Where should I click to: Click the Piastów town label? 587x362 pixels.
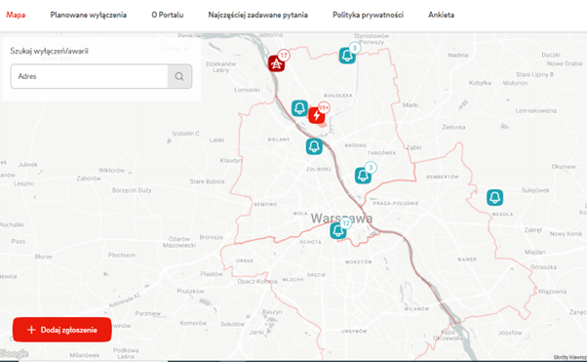(x=212, y=274)
